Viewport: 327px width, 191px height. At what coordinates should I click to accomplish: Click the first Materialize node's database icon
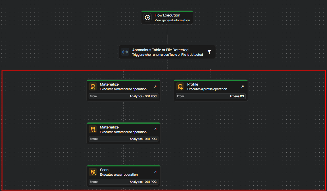93,86
